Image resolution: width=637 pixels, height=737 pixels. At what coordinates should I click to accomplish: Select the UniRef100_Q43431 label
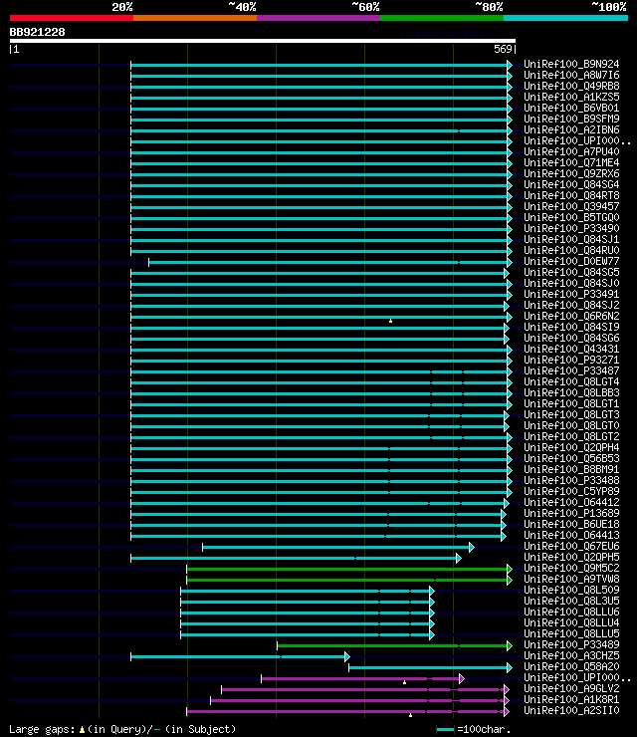[571, 349]
